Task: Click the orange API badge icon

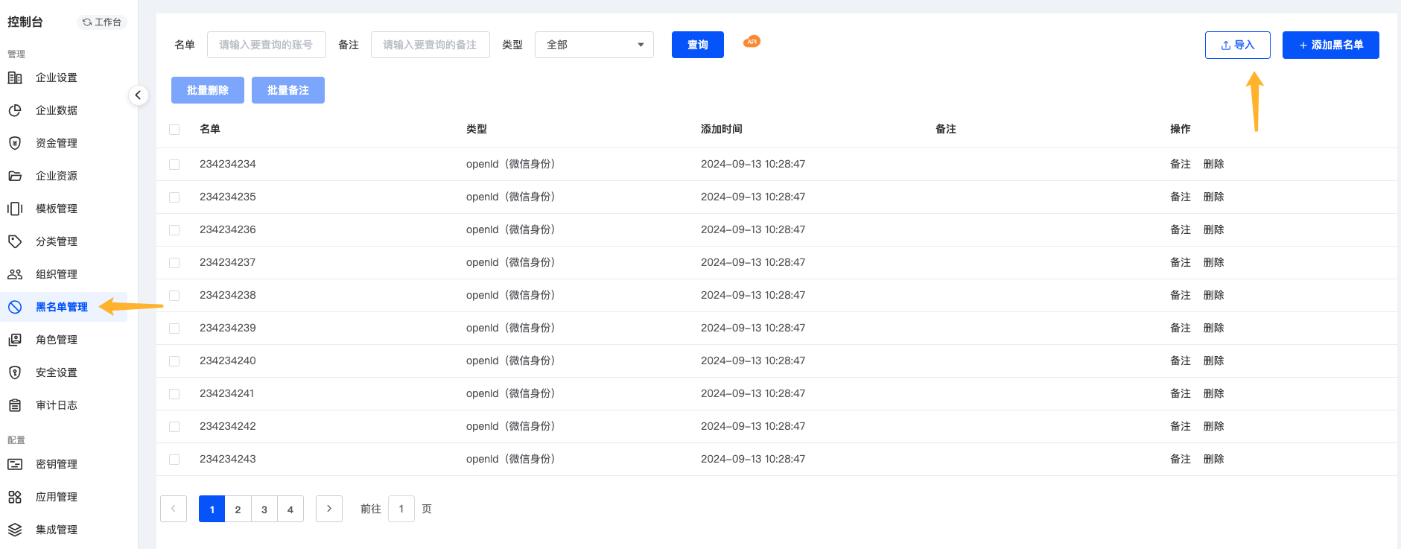Action: pyautogui.click(x=752, y=42)
